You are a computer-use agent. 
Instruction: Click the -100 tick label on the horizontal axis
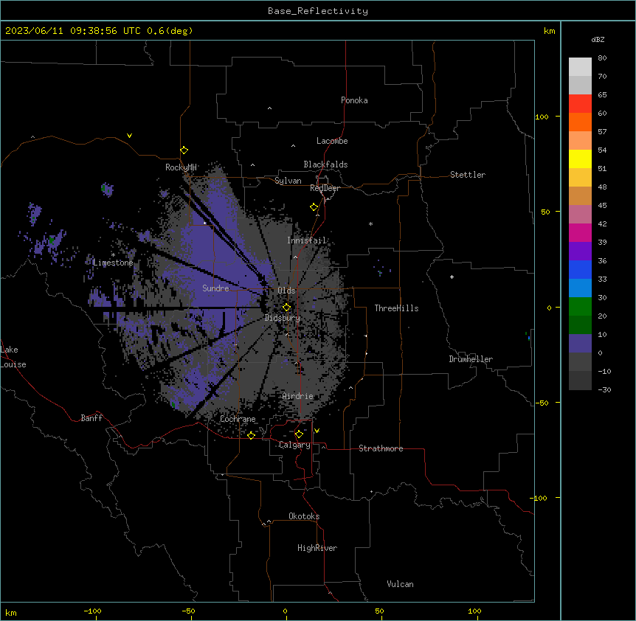click(92, 611)
